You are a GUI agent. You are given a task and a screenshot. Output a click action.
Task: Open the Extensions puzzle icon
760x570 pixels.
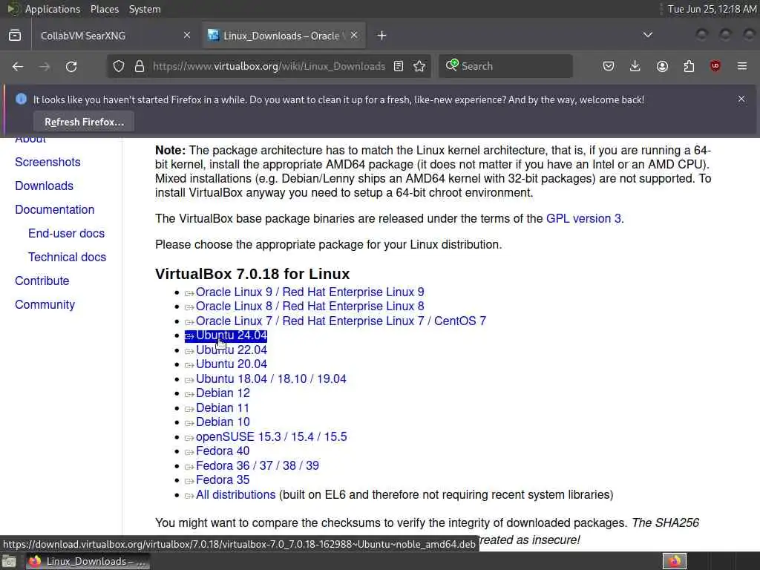point(689,66)
